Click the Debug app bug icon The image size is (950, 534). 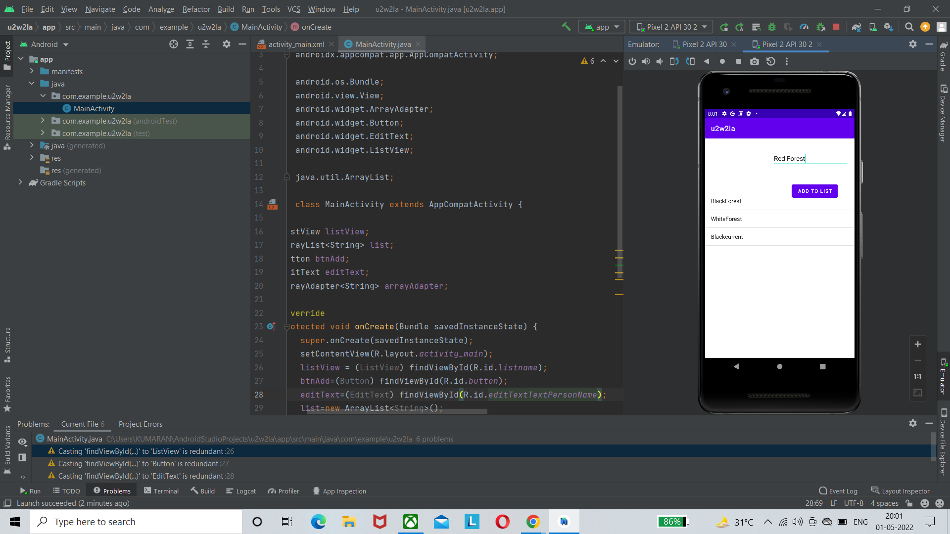point(772,27)
